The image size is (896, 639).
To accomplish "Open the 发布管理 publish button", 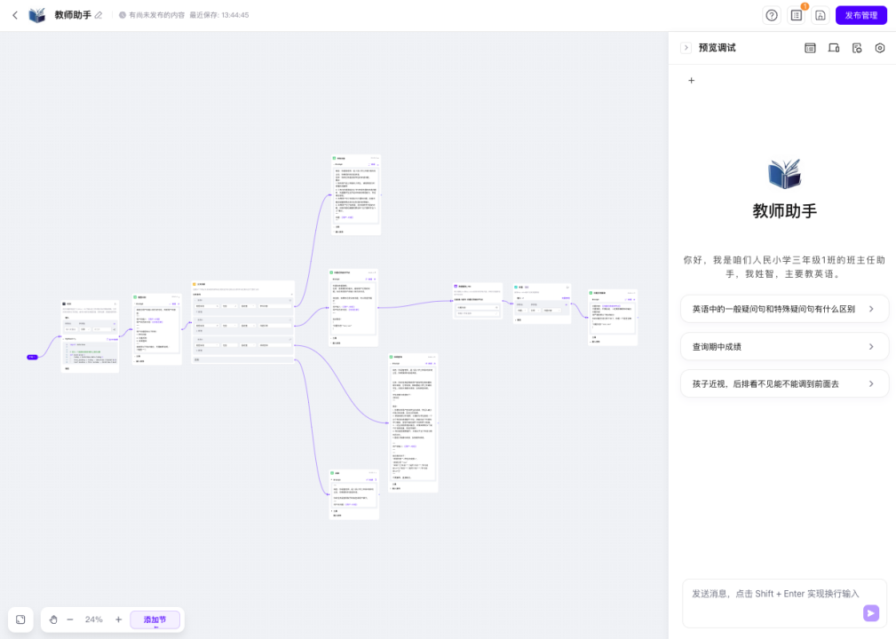I will (x=861, y=15).
